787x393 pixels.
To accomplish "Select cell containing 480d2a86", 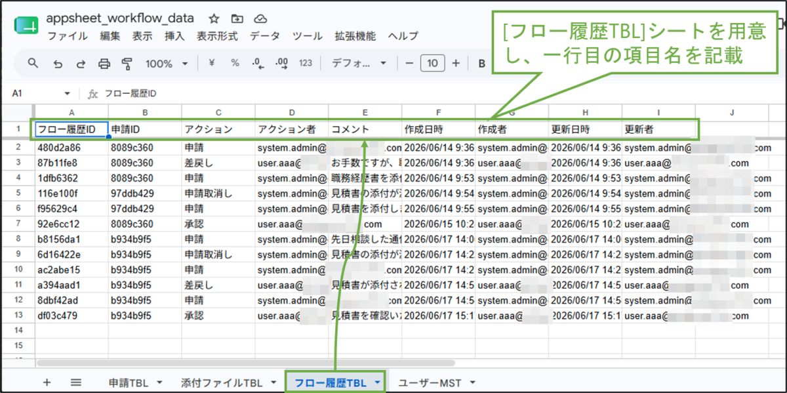I will point(71,148).
